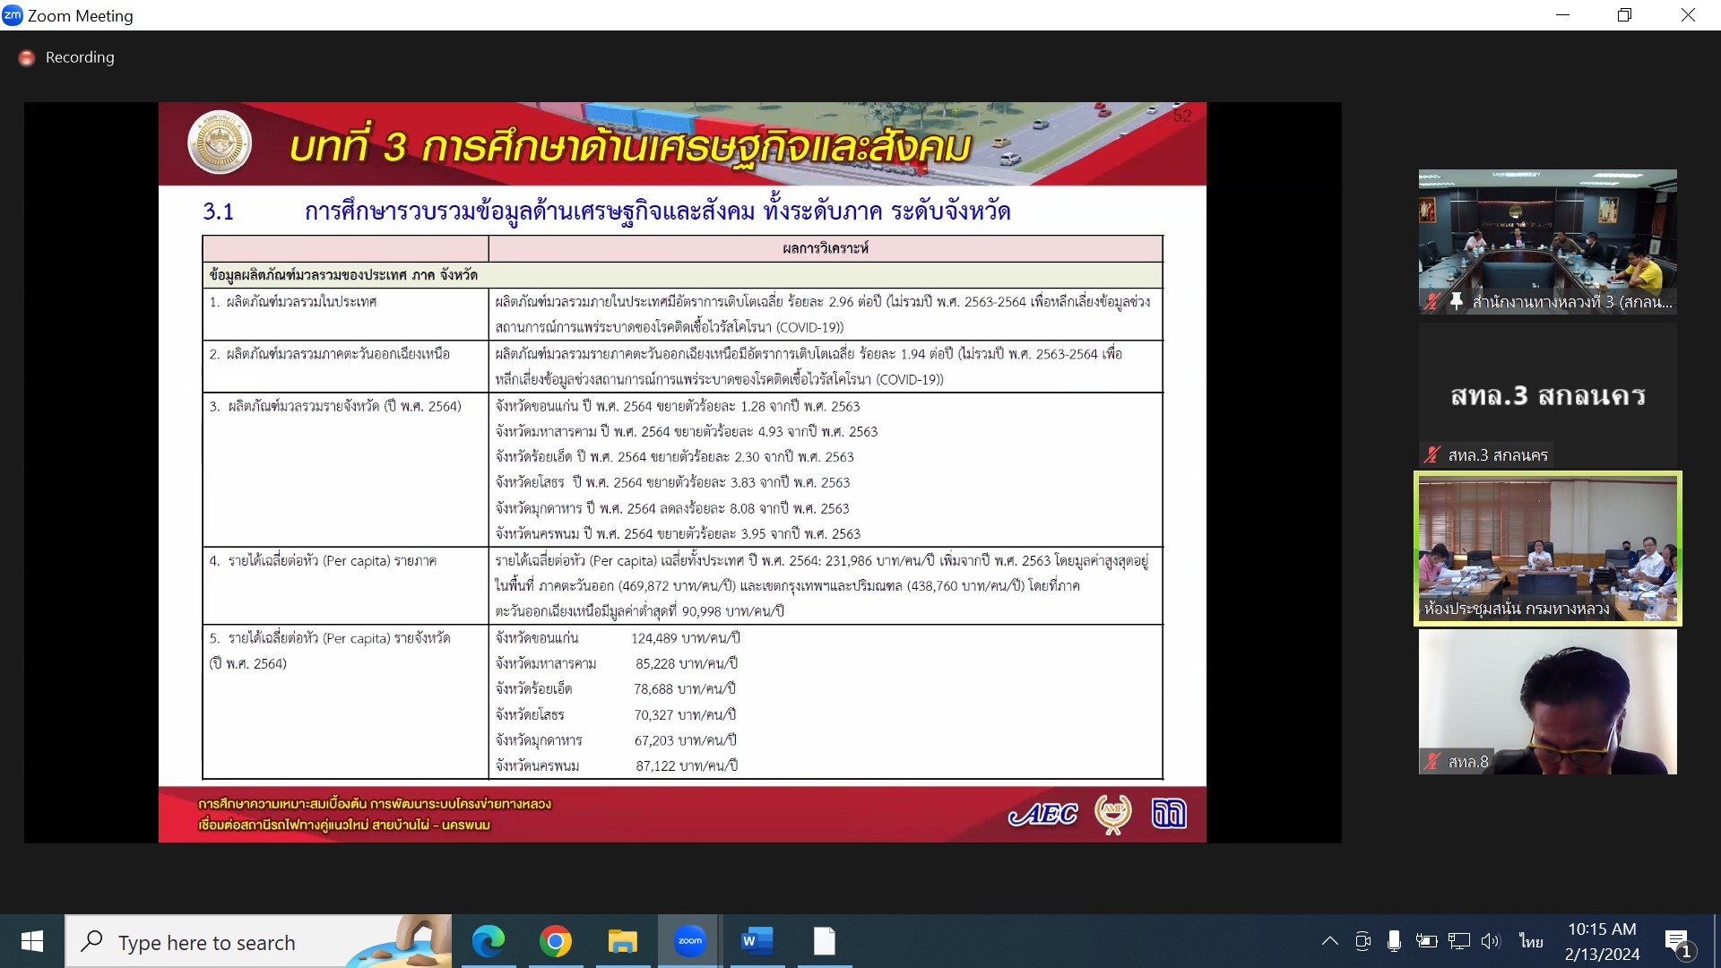Click the red Recording indicator icon

27,57
